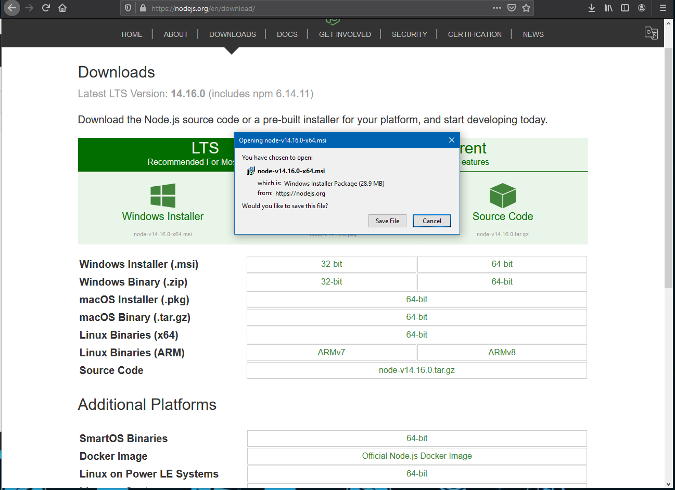Open the Firefox account icon
This screenshot has width=675, height=490.
tap(642, 8)
